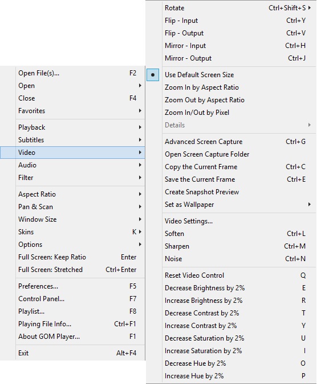The image size is (317, 384).
Task: Click Advanced Screen Capture
Action: [231, 142]
